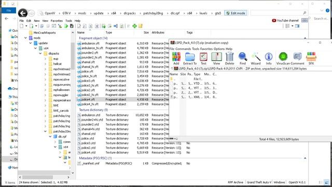Viewport: 332px width, 187px height.
Task: Open the Wizard tool in WinRAR
Action: tap(256, 59)
